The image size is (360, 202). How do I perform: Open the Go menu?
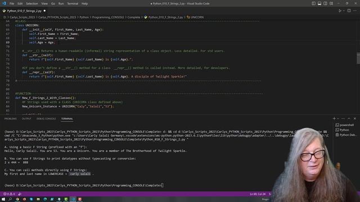[53, 4]
